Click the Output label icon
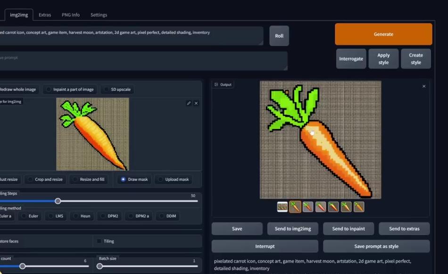Viewport: 448px width, 274px height. (x=216, y=85)
